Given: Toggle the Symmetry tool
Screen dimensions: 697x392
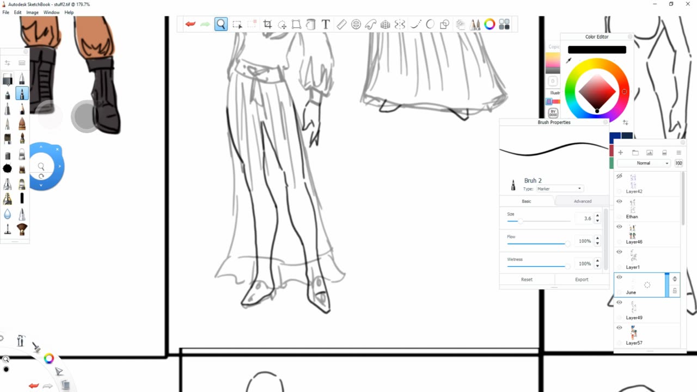Looking at the screenshot, I should coord(400,24).
